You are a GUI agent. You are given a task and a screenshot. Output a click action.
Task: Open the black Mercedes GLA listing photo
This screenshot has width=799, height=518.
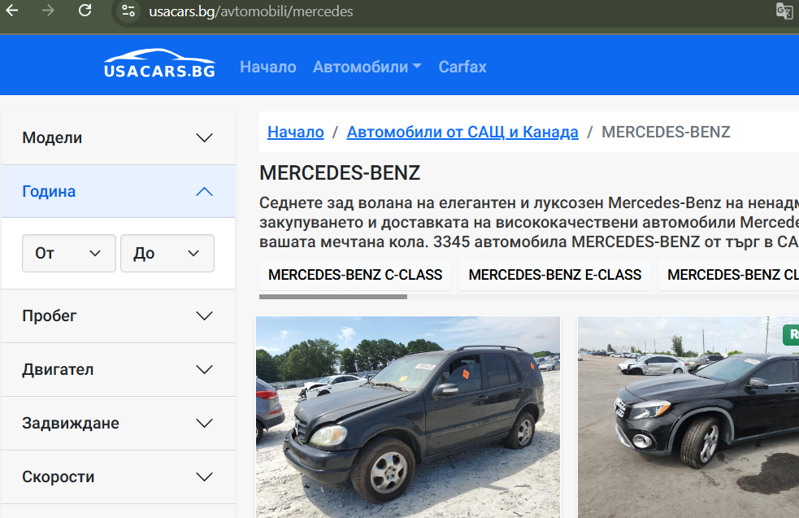click(688, 417)
